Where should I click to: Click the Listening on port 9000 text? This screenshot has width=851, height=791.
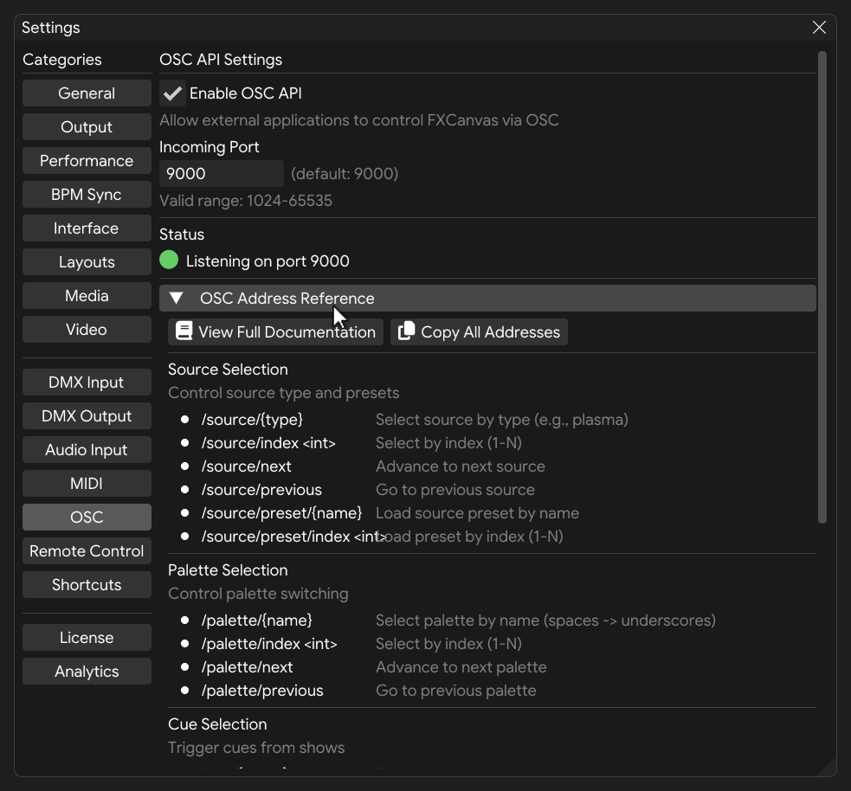click(268, 261)
